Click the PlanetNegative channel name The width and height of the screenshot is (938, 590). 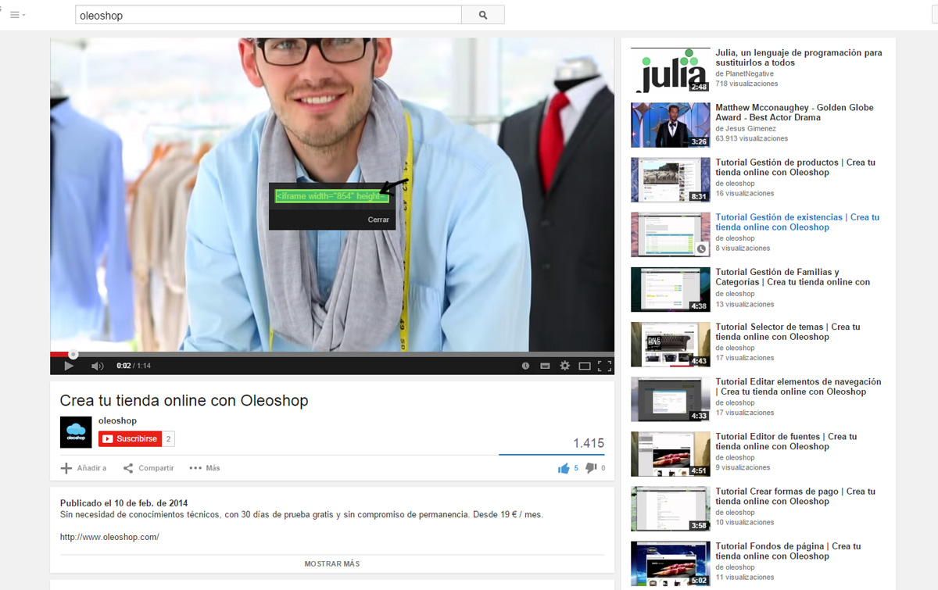(750, 73)
